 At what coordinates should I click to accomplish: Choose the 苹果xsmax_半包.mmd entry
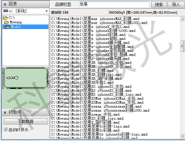tap(87, 115)
